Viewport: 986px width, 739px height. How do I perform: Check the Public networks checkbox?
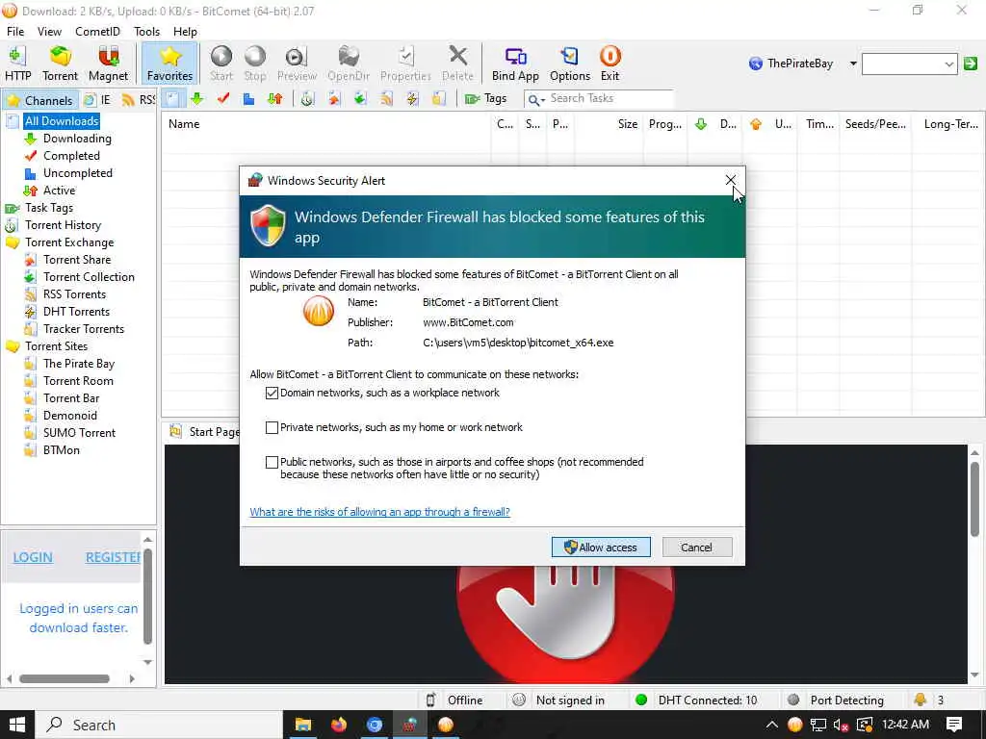(272, 462)
